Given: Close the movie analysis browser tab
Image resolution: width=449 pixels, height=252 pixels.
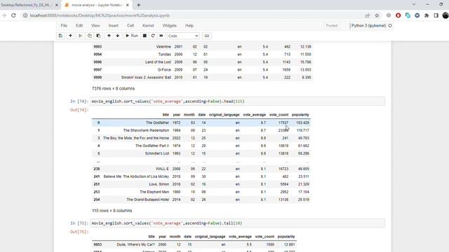Looking at the screenshot, I should (x=128, y=5).
